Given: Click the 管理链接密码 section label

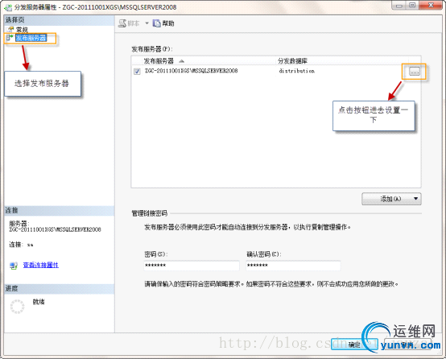Looking at the screenshot, I should coord(149,213).
